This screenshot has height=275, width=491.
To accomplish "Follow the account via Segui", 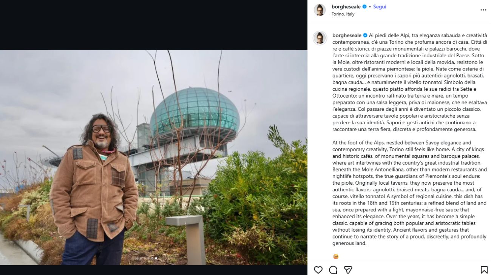I will (x=380, y=7).
